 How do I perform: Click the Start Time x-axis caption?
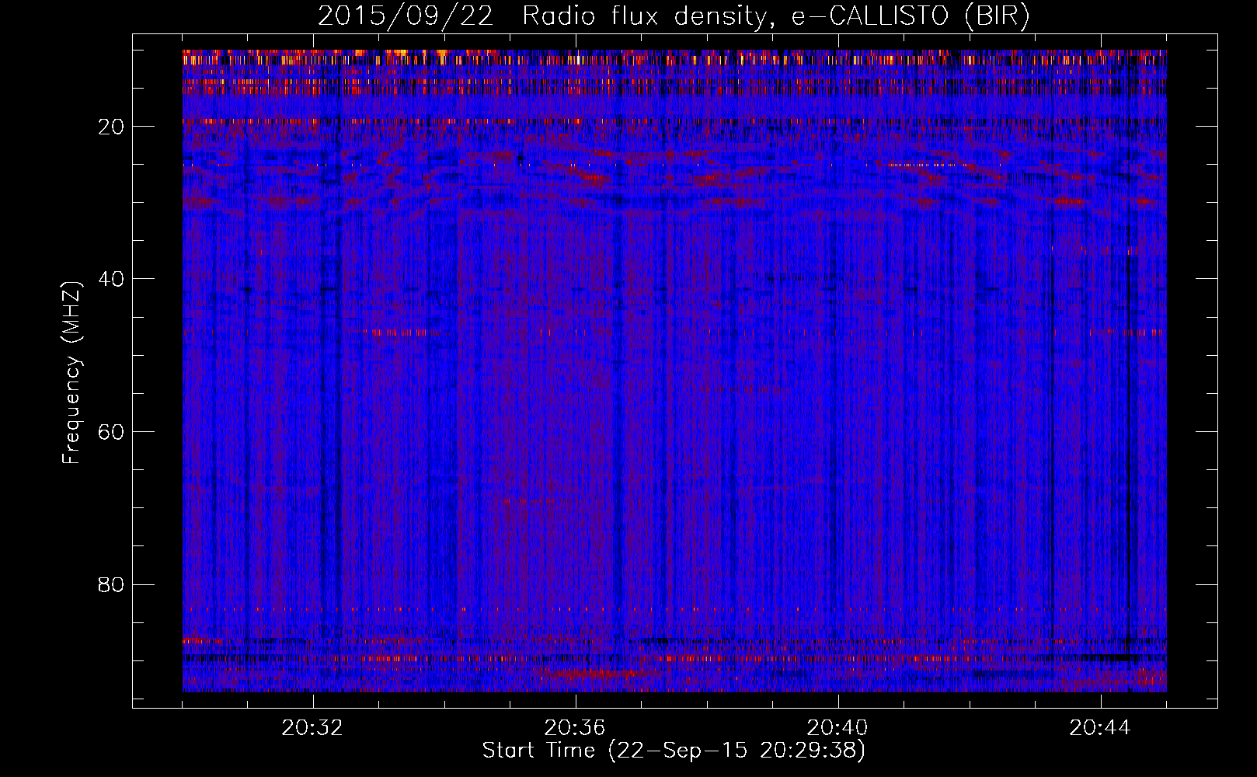click(673, 751)
